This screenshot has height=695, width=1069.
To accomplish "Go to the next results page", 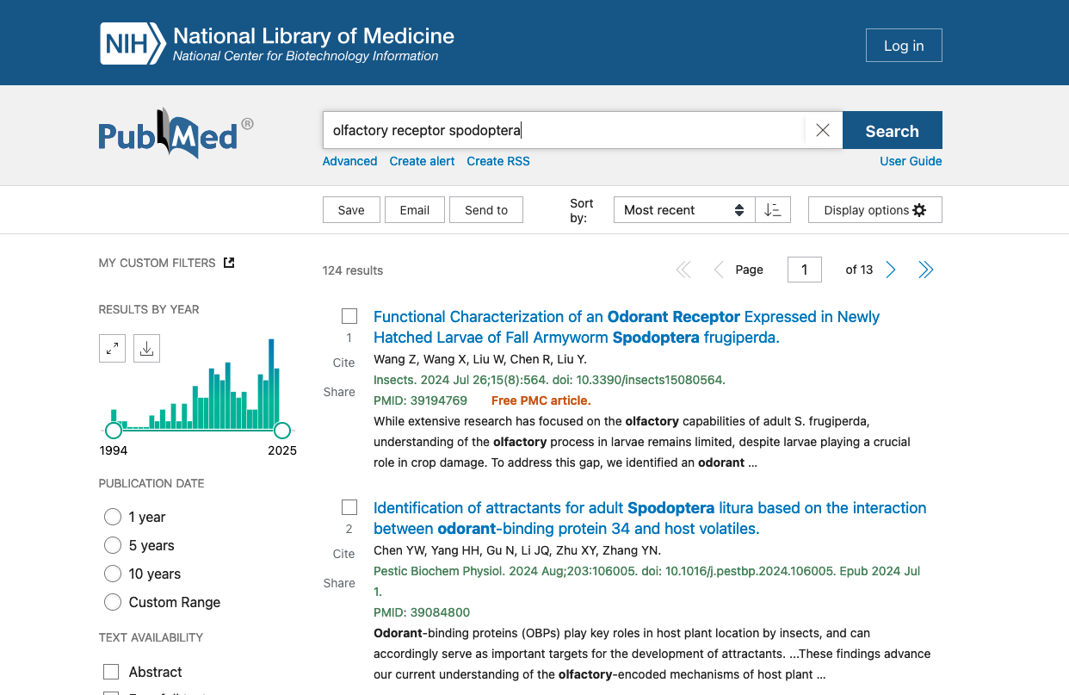I will point(891,270).
